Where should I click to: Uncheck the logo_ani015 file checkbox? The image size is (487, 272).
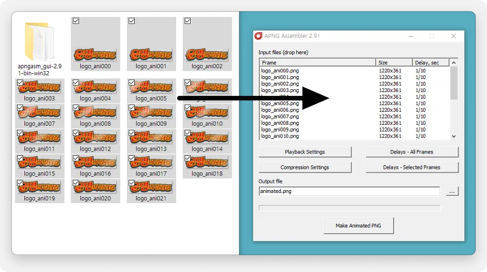pyautogui.click(x=20, y=158)
